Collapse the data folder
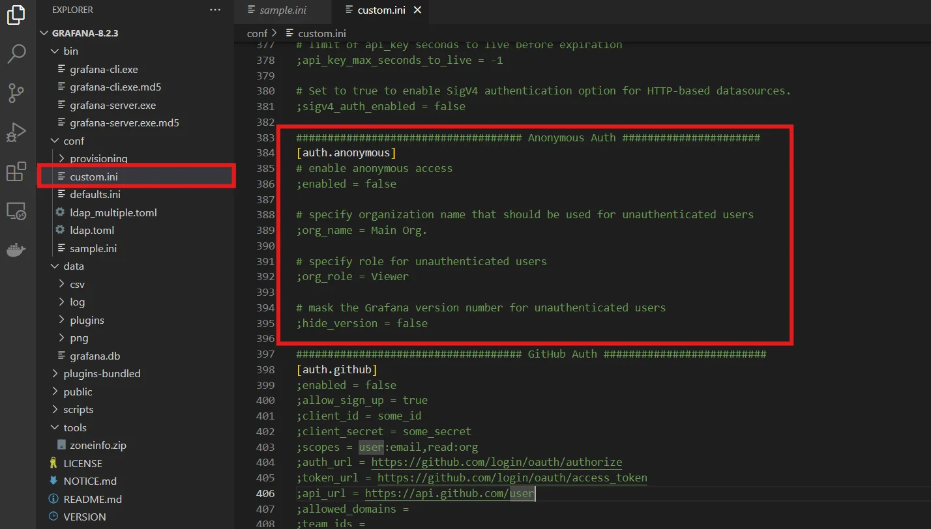The height and width of the screenshot is (529, 931). 54,266
